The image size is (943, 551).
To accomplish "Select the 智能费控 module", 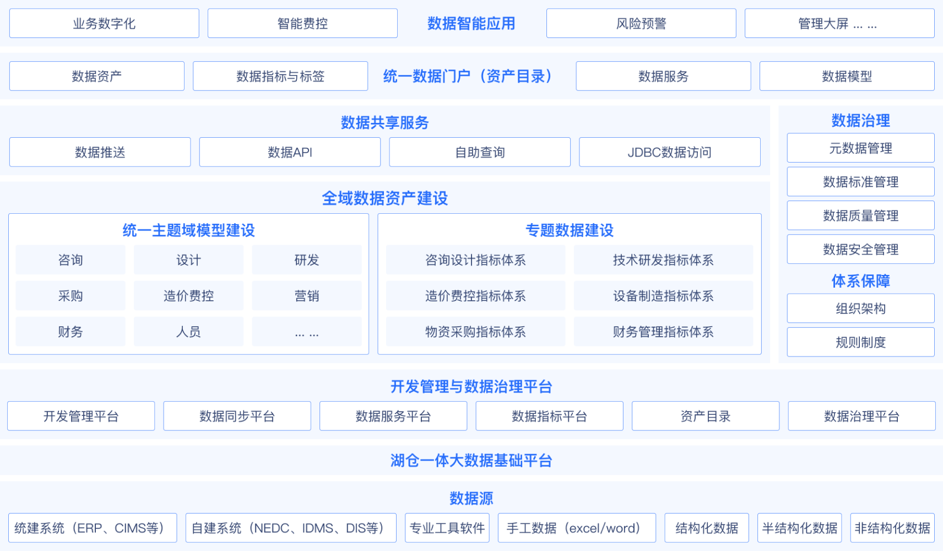I will click(x=302, y=23).
